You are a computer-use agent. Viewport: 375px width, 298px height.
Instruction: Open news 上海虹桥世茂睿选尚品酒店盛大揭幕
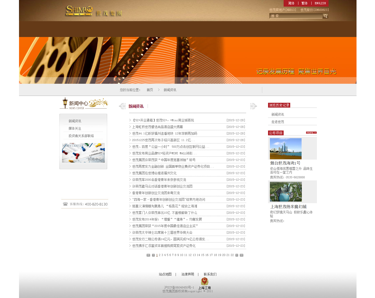[157, 127]
